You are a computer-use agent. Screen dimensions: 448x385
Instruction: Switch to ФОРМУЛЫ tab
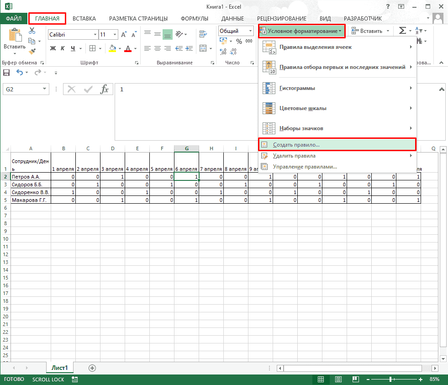tap(194, 19)
